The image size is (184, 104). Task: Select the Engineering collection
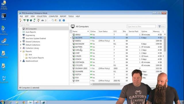click(30, 35)
